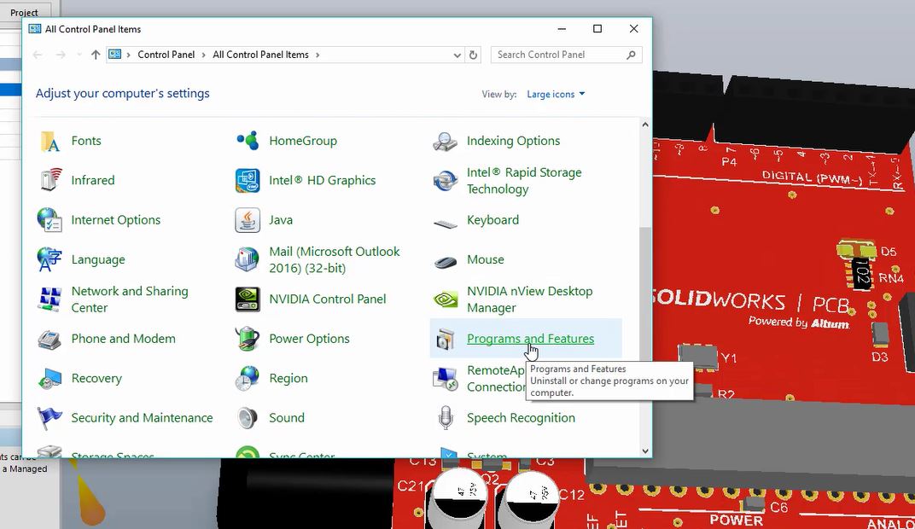
Task: Click the Programs and Features icon
Action: tap(446, 339)
